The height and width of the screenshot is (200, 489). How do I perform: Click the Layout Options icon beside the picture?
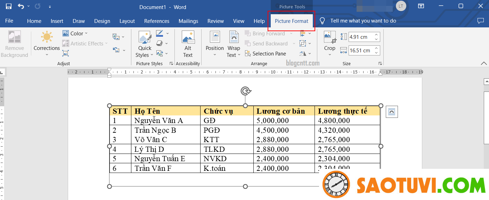(392, 112)
